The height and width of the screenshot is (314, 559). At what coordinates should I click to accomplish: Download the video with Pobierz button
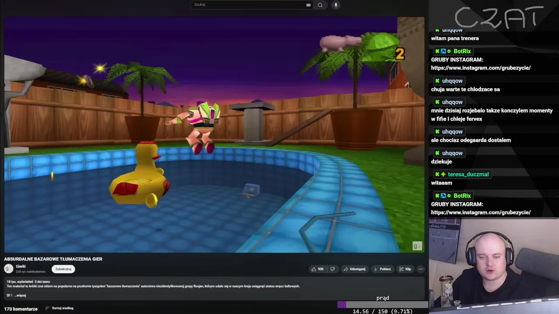click(x=383, y=269)
